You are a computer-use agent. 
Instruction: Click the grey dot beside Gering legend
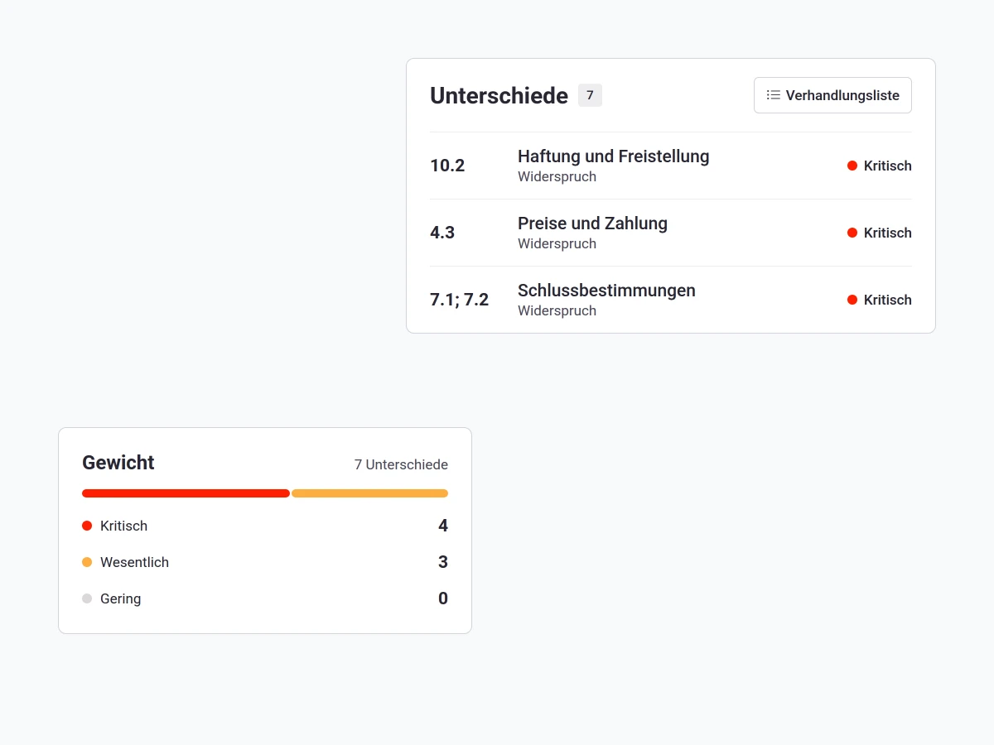pos(87,598)
